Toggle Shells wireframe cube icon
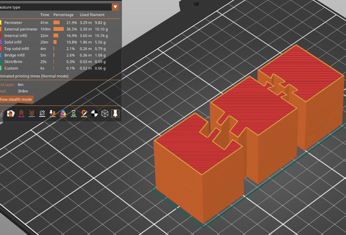 (x=105, y=113)
